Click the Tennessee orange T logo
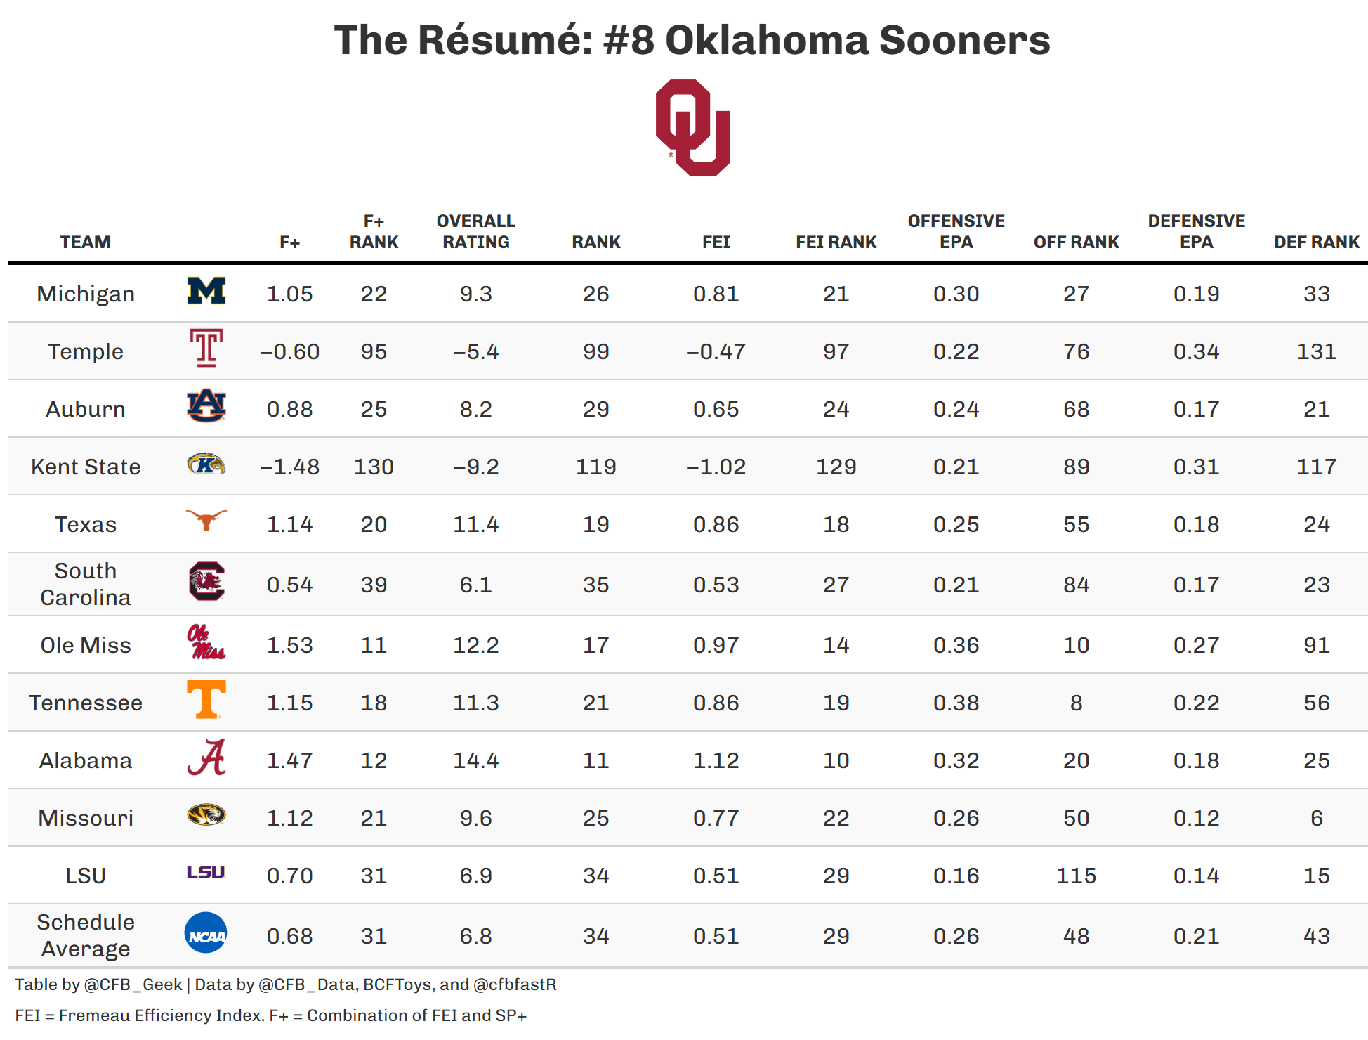This screenshot has height=1040, width=1368. [x=206, y=699]
